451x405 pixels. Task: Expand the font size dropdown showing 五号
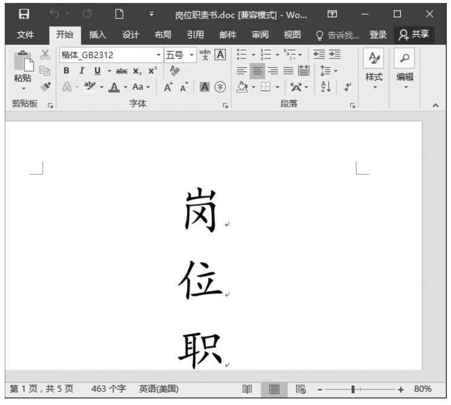(192, 55)
